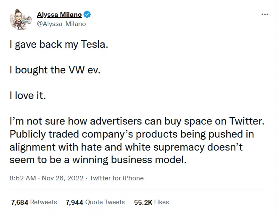Click the text "I bought the VW ev."
Image resolution: width=277 pixels, height=216 pixels.
point(55,70)
